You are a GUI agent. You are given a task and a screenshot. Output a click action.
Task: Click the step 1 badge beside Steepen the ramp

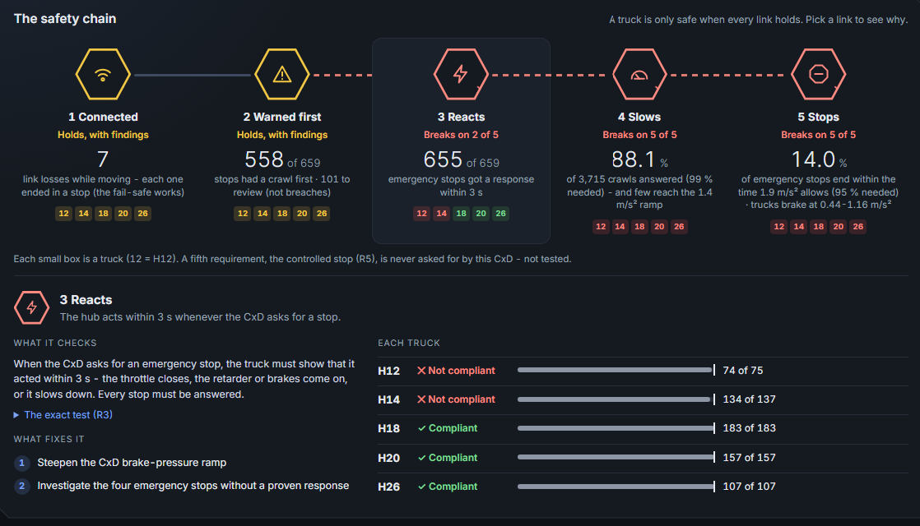pos(21,463)
